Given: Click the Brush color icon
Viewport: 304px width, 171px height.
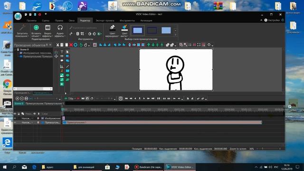Looking at the screenshot, I should (124, 28).
